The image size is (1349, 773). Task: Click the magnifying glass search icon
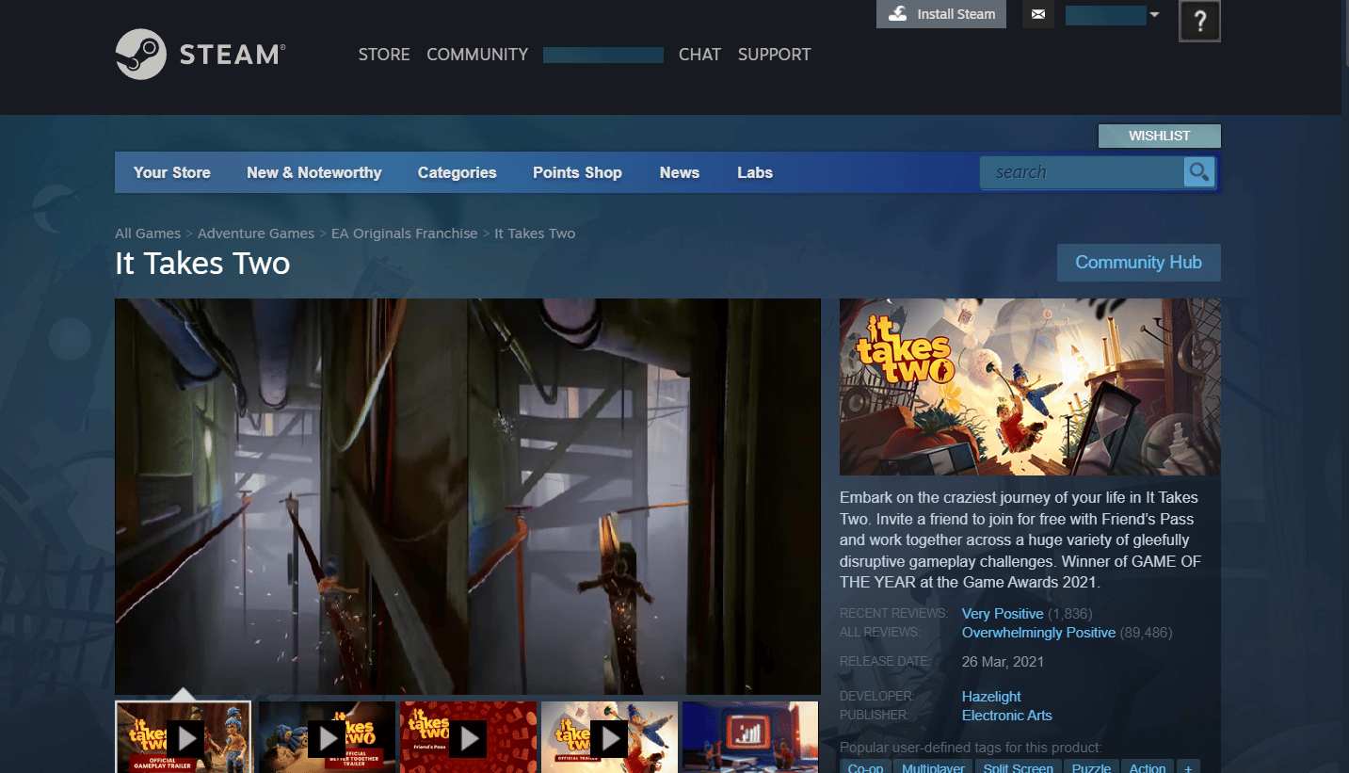[1199, 172]
